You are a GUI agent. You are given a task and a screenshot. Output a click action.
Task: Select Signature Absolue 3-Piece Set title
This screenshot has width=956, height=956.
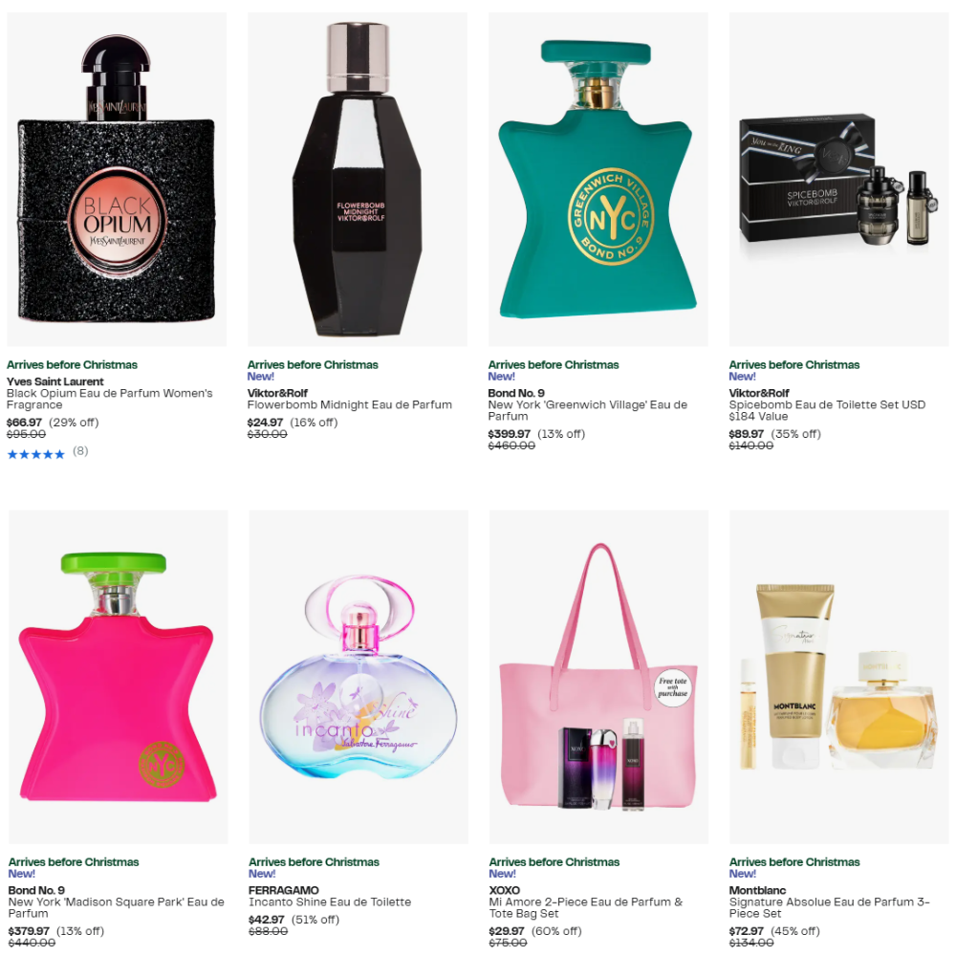(x=829, y=907)
